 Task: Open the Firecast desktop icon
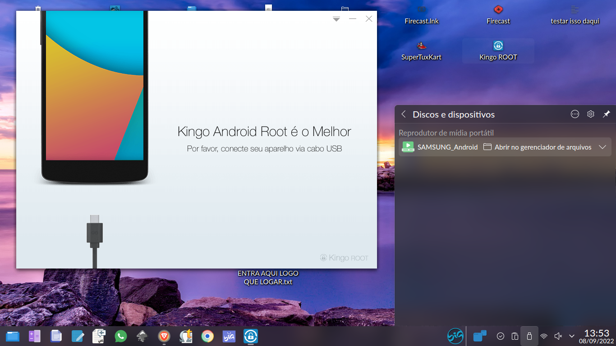coord(498,15)
